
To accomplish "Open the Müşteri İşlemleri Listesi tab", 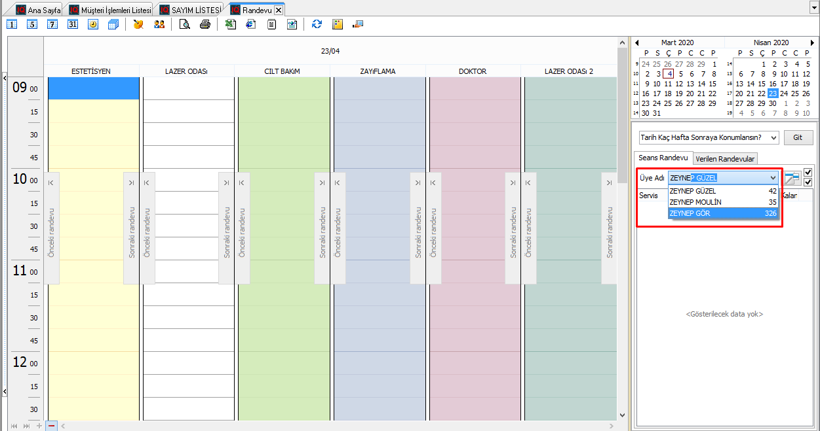I will tap(110, 10).
